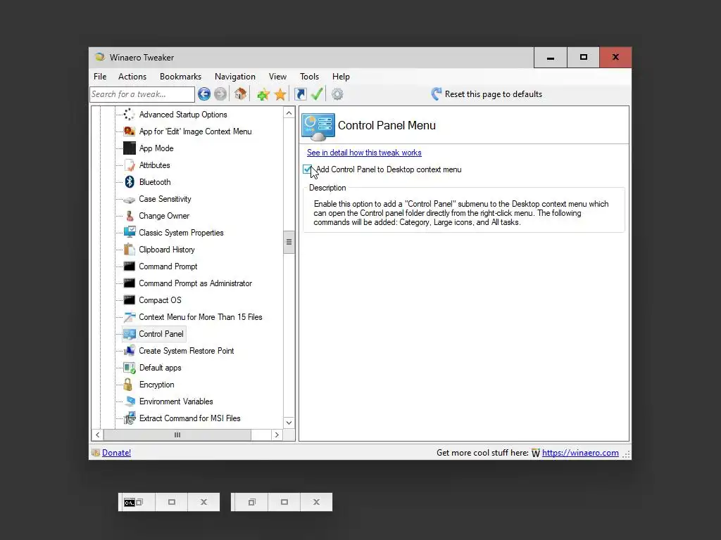Image resolution: width=721 pixels, height=540 pixels.
Task: Click the horizontal scrollbar thumb in tree
Action: tap(177, 435)
